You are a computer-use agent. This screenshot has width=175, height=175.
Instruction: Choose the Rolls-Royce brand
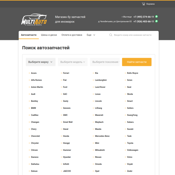click(x=133, y=73)
